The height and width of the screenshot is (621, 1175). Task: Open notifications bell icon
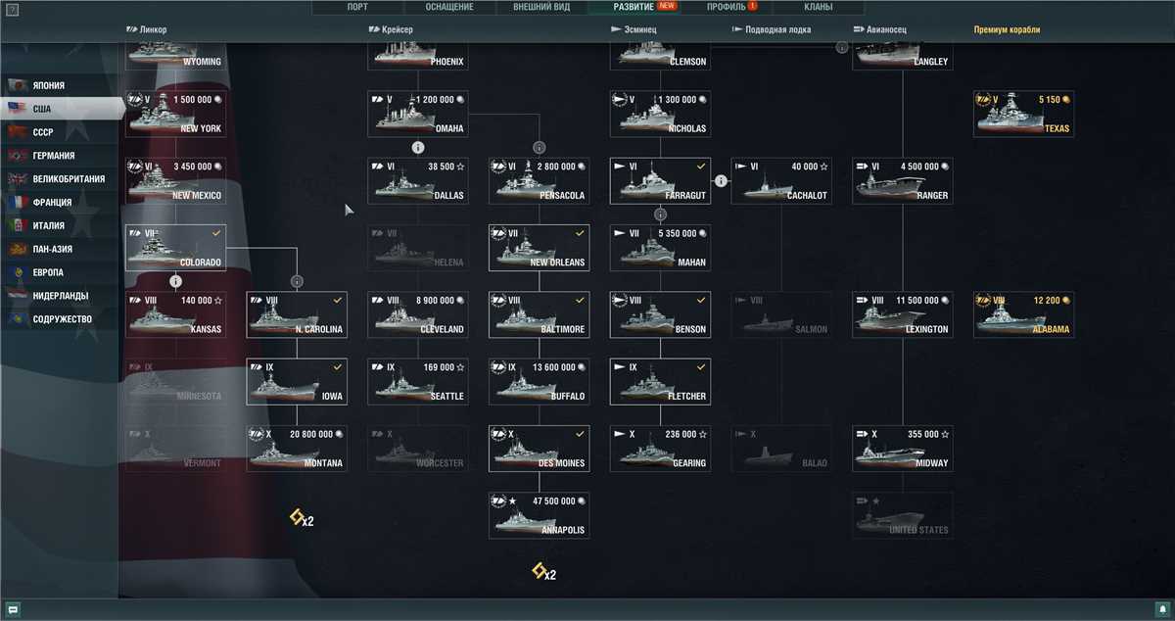[1161, 610]
